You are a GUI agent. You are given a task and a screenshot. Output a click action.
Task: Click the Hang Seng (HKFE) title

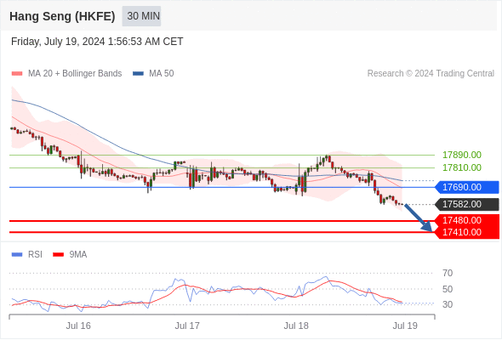pyautogui.click(x=62, y=16)
